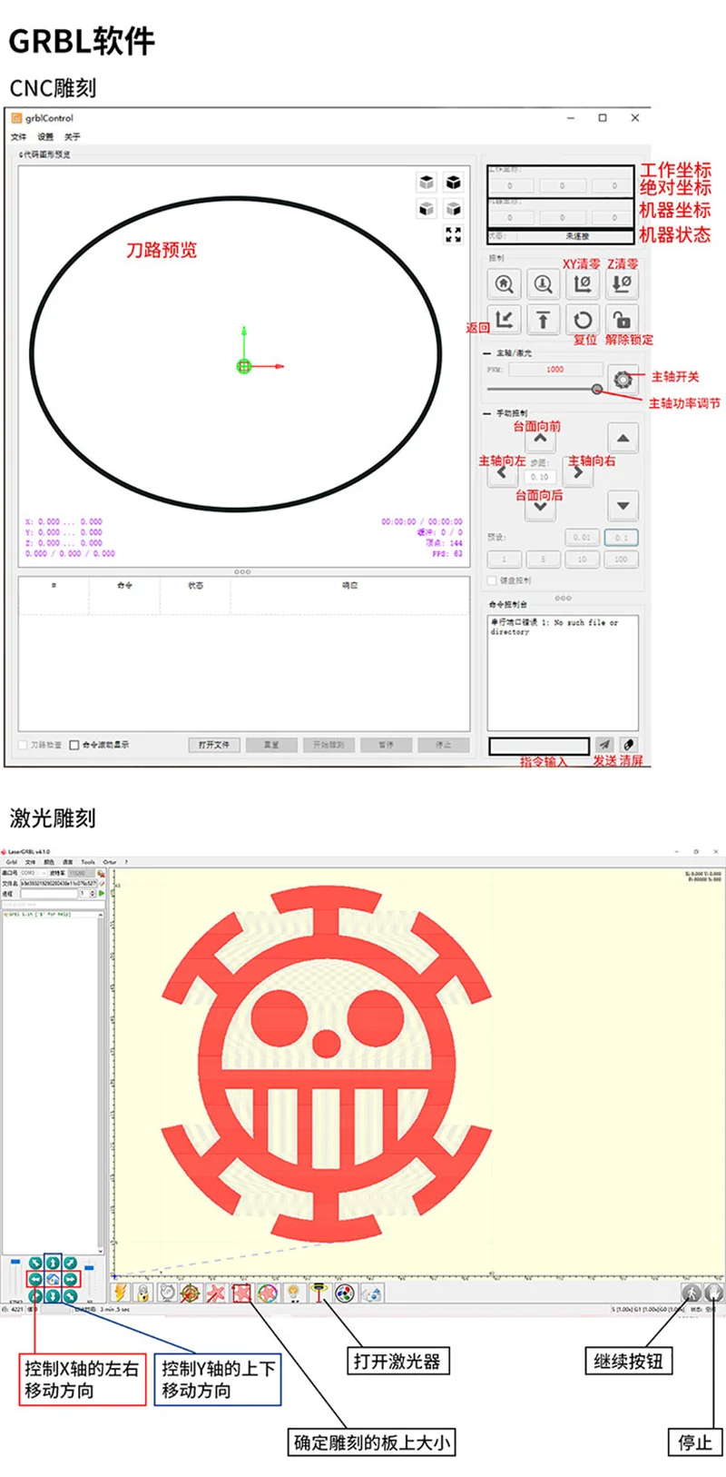The image size is (726, 1477).
Task: Toggle the spindle on/off (主轴开关) button
Action: coord(623,379)
